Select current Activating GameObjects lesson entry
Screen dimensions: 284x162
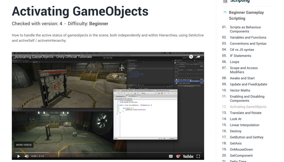click(248, 107)
